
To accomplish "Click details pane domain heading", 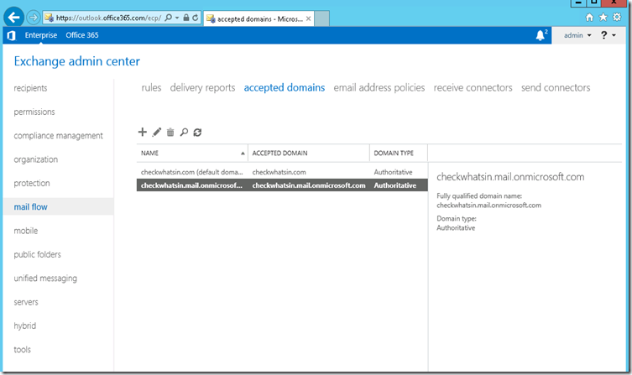I will tap(510, 177).
